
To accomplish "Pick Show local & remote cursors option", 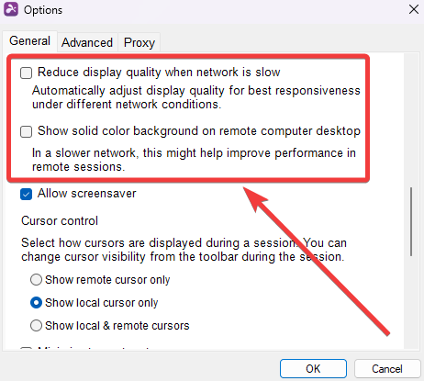I will (x=36, y=325).
